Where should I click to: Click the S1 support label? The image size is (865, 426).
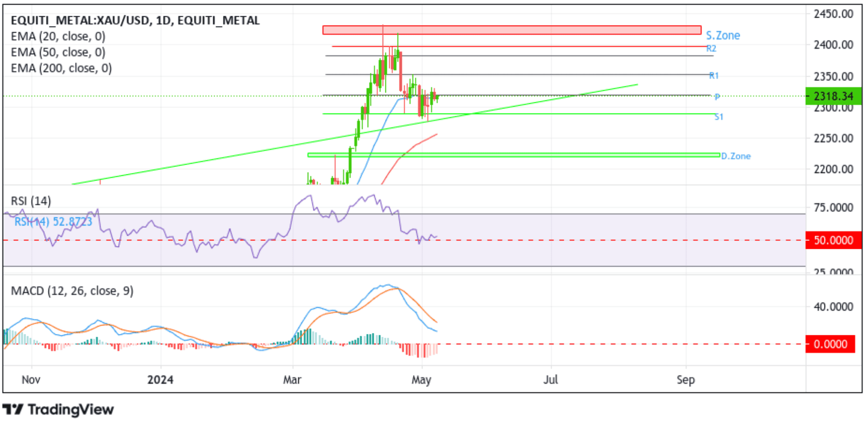(x=719, y=117)
